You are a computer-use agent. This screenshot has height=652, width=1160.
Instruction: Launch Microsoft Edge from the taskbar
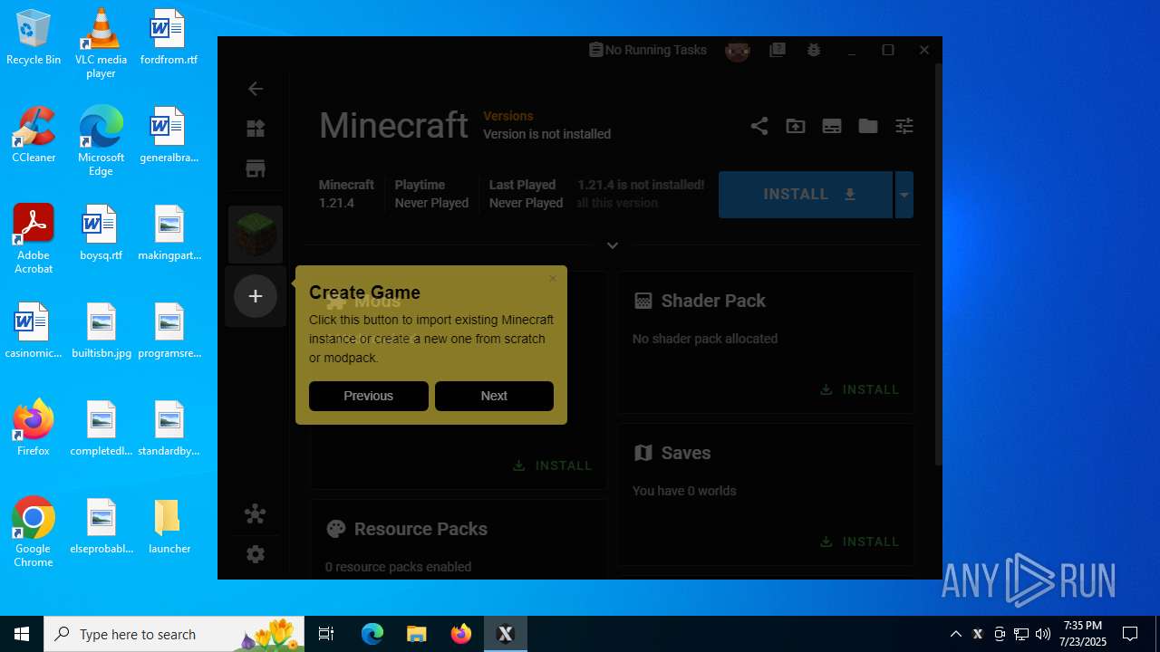click(372, 634)
